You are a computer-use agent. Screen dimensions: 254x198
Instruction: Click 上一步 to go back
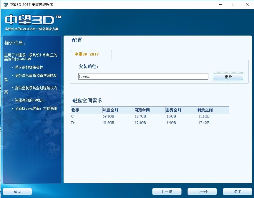click(167, 191)
